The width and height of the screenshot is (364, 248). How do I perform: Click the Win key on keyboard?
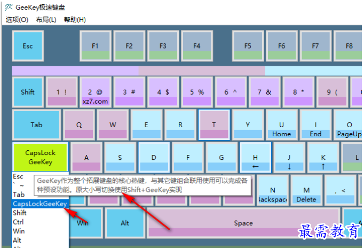(85, 223)
